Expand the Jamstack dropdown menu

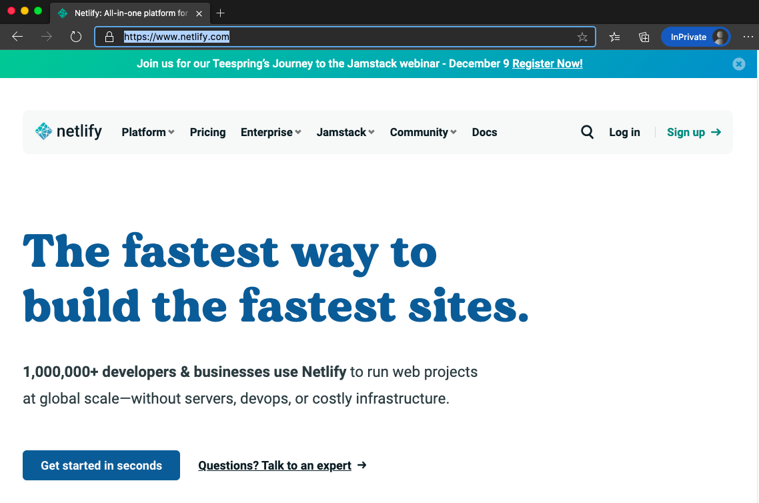point(345,132)
